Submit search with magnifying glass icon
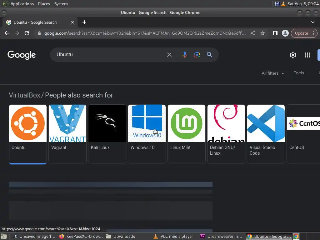 click(209, 55)
